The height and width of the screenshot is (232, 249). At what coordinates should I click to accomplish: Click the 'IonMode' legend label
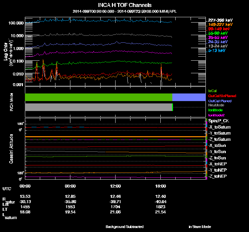point(215,110)
